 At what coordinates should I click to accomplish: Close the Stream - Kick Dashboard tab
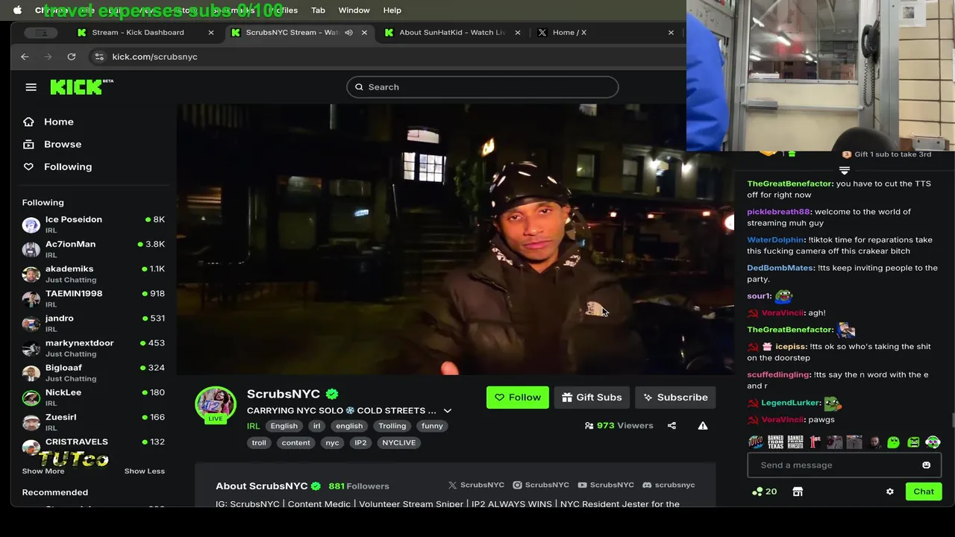click(x=211, y=33)
